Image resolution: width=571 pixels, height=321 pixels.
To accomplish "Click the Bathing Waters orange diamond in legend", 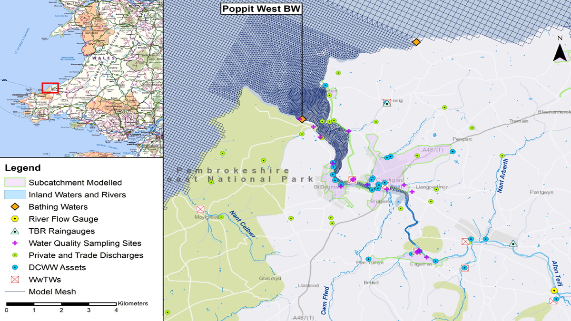I will pos(15,207).
